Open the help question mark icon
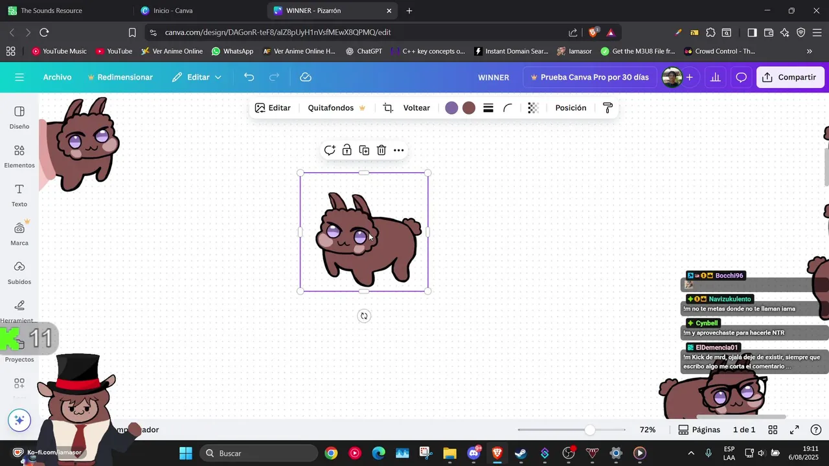The image size is (829, 466). click(x=816, y=430)
